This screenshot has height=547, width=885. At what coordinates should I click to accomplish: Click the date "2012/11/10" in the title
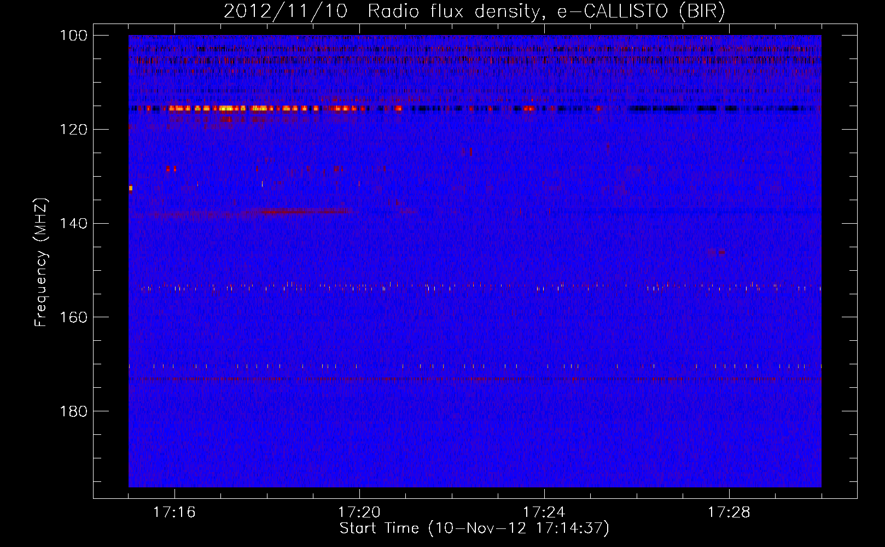[x=286, y=11]
